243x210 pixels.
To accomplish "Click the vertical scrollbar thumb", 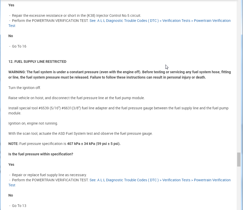I will coord(239,159).
